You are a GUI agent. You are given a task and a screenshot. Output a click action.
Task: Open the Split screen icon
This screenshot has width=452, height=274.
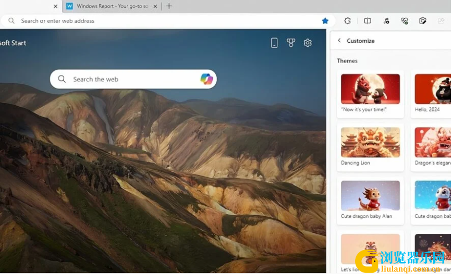coord(367,21)
